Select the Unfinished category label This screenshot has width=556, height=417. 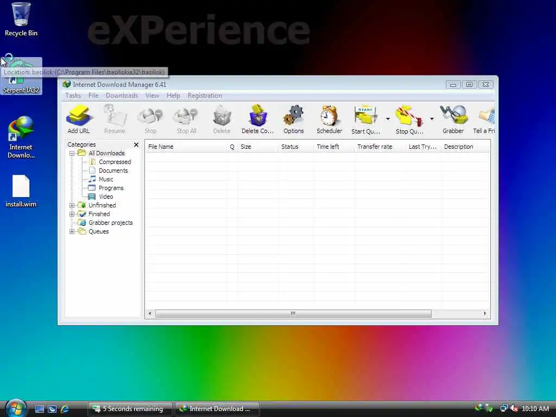[x=102, y=205]
